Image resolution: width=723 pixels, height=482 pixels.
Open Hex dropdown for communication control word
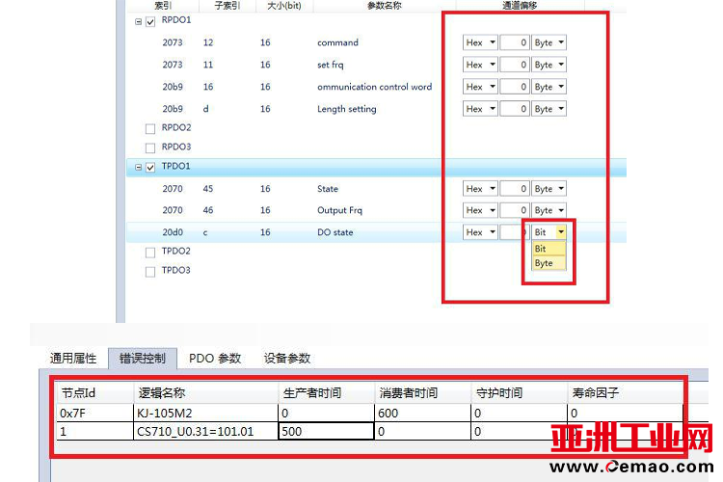coord(480,87)
